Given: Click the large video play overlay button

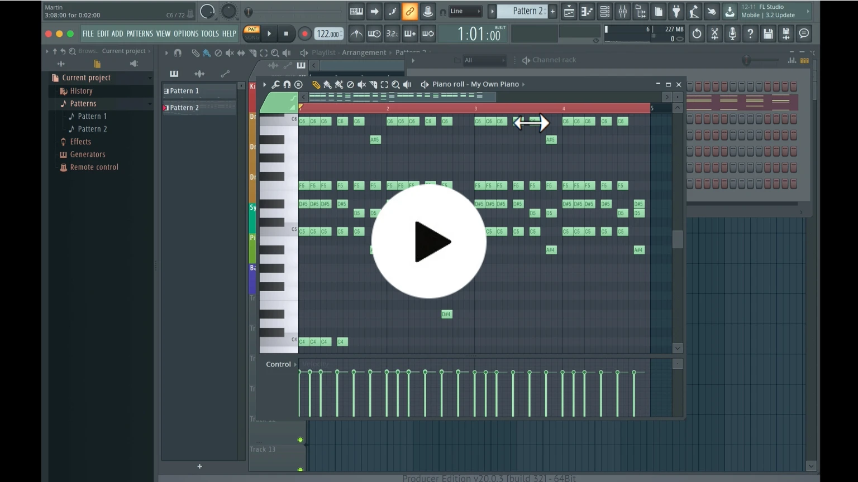Looking at the screenshot, I should [428, 241].
